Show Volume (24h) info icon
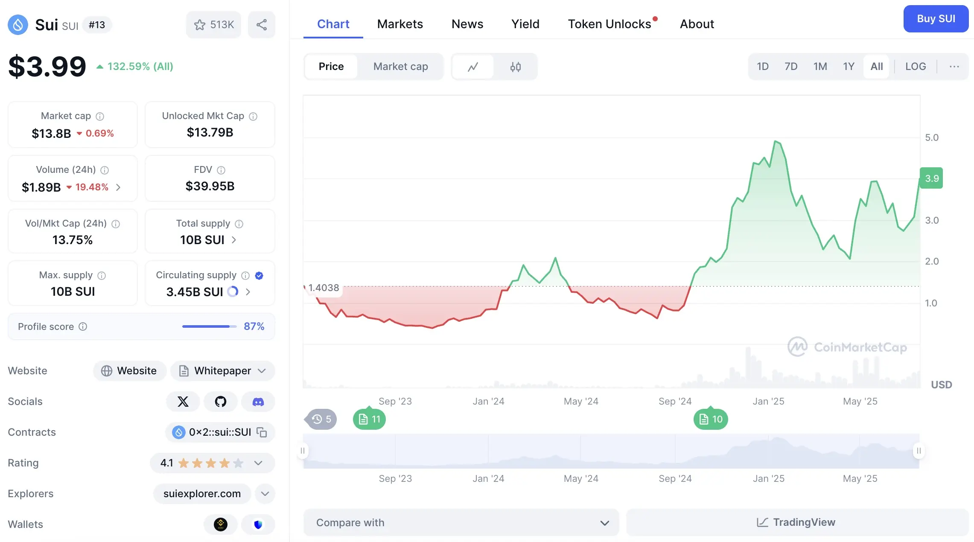Screen dimensions: 974x542 pos(105,170)
